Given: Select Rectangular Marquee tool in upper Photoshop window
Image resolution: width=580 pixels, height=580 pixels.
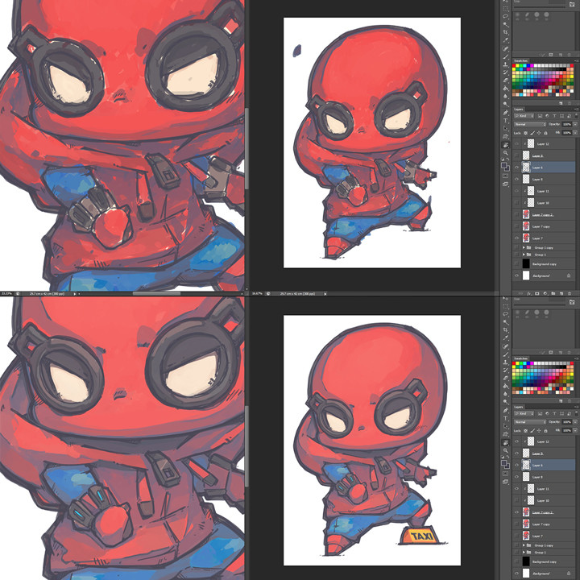Looking at the screenshot, I should coord(506,8).
